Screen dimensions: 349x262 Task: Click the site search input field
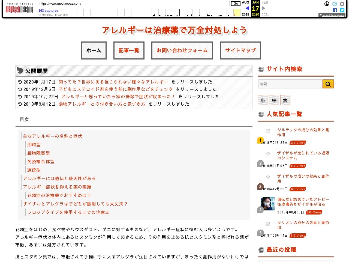[290, 84]
